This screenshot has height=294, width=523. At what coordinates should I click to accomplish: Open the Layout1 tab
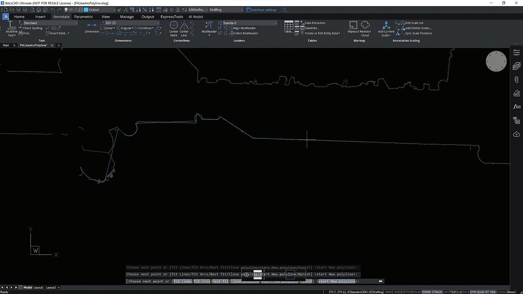pyautogui.click(x=38, y=287)
